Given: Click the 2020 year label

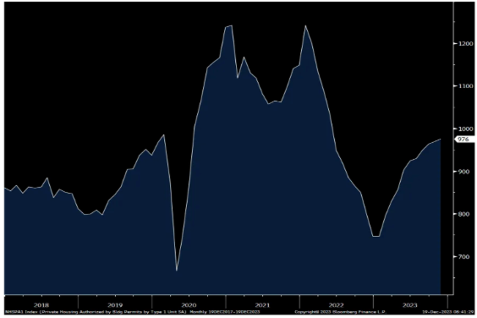Looking at the screenshot, I should pos(188,305).
